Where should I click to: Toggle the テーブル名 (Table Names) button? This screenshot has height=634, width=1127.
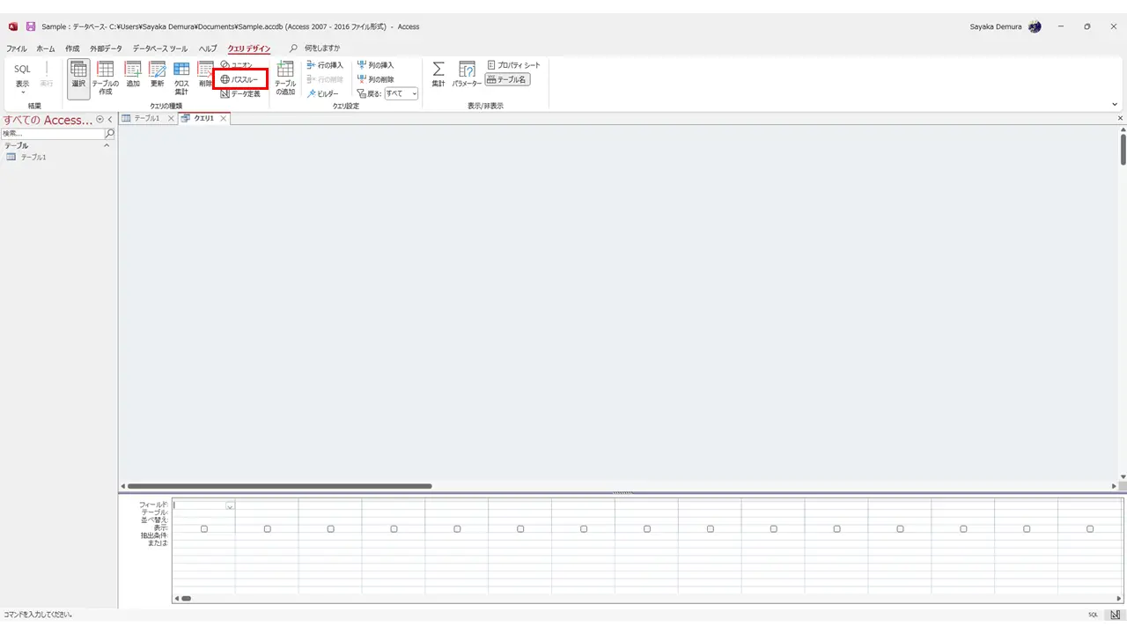[507, 79]
